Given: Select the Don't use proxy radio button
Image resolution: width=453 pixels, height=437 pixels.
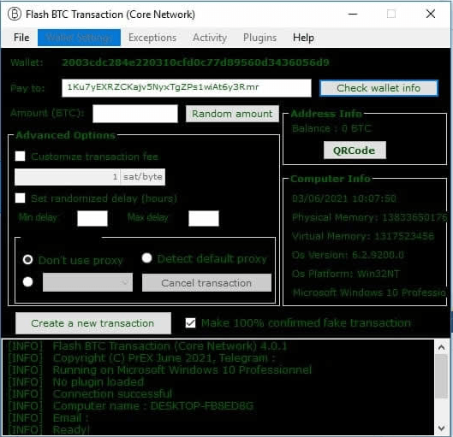Looking at the screenshot, I should [x=27, y=260].
